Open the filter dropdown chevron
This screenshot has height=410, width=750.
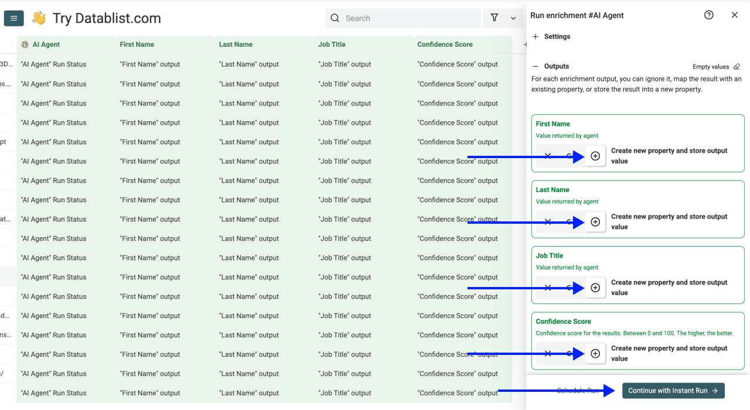pos(513,18)
